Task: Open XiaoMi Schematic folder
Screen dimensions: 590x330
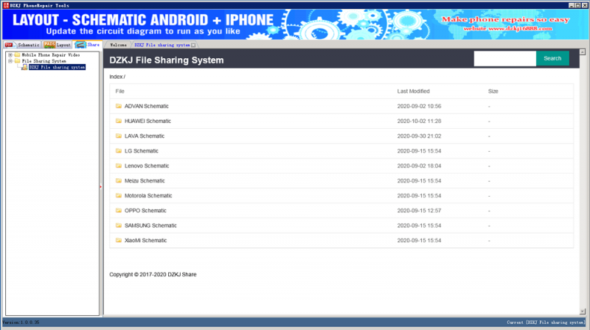Action: (x=145, y=240)
